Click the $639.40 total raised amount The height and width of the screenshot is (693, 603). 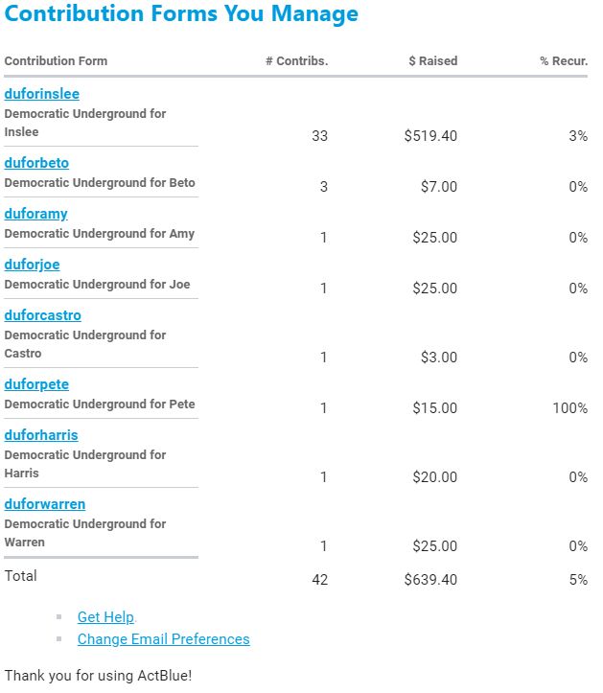(x=430, y=580)
